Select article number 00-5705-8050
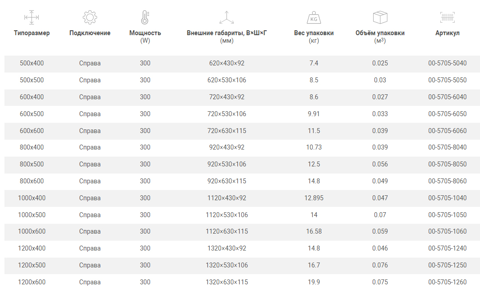480x291 pixels. 447,164
